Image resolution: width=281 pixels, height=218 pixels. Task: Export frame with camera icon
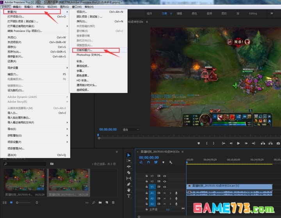coord(278,143)
